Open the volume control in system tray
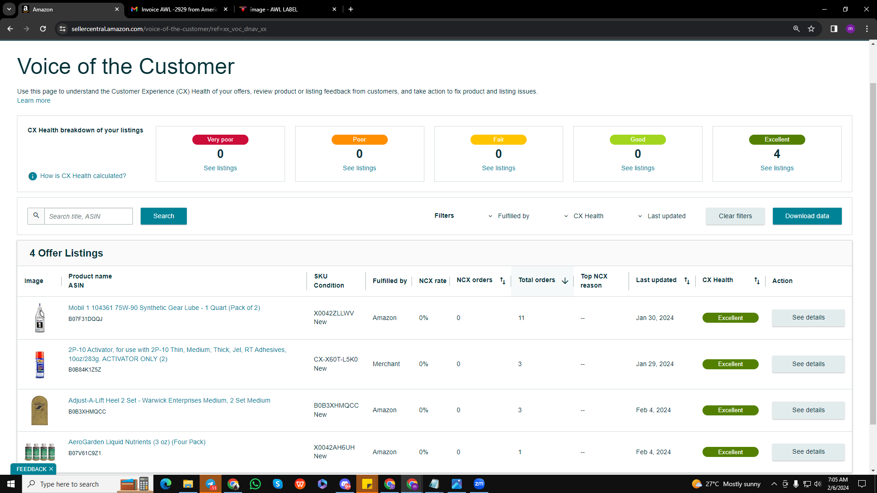 click(818, 484)
